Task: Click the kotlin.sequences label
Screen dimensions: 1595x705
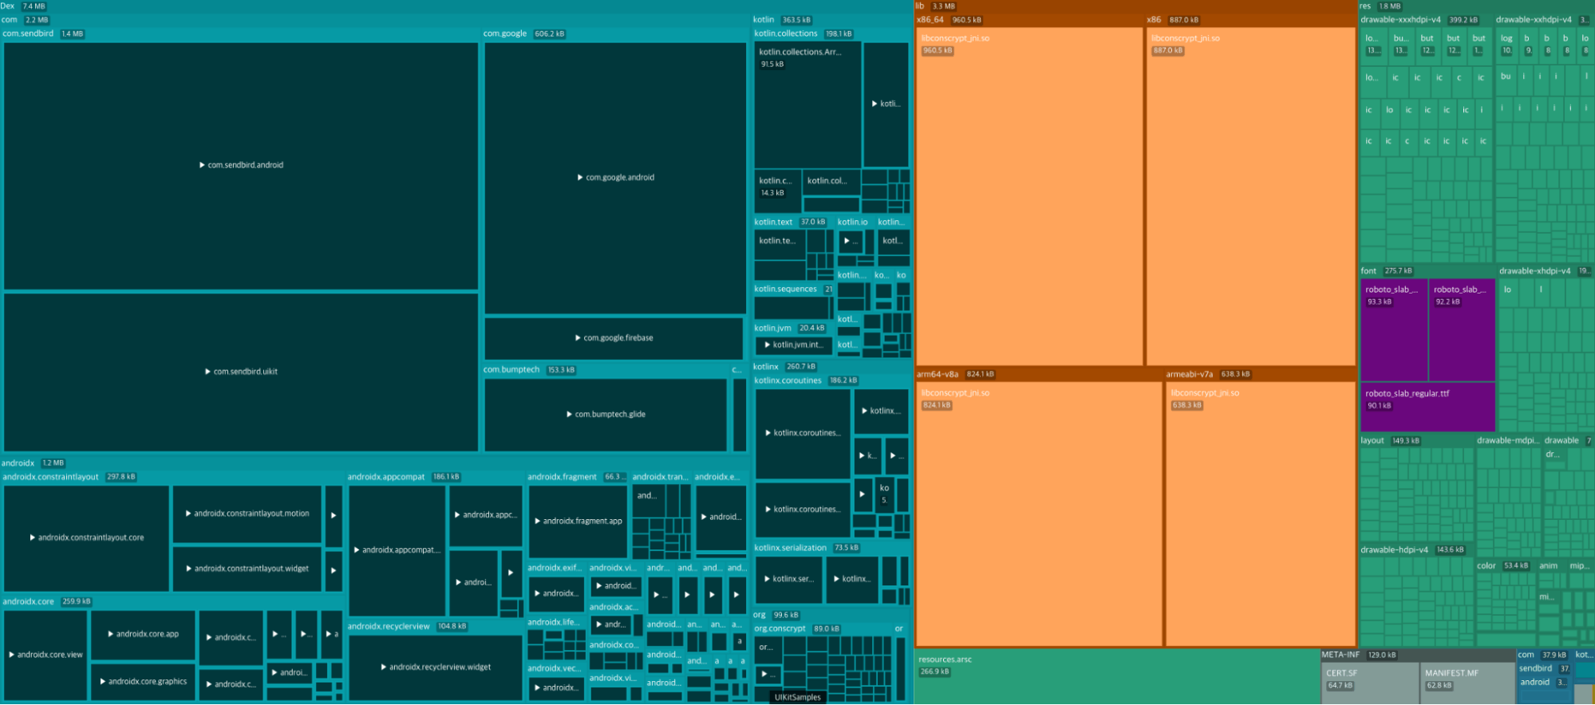Action: click(786, 289)
